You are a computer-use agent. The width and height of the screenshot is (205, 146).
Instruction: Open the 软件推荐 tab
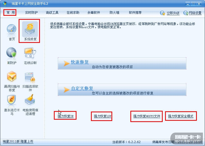tap(135, 13)
